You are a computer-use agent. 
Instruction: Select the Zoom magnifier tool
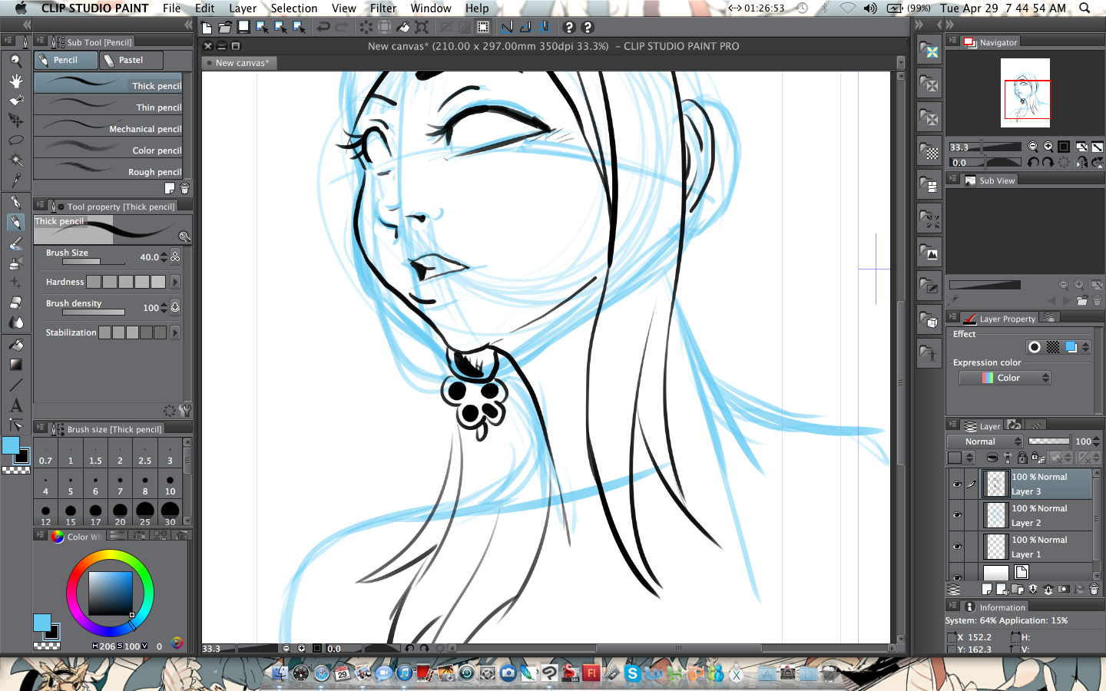(x=15, y=61)
